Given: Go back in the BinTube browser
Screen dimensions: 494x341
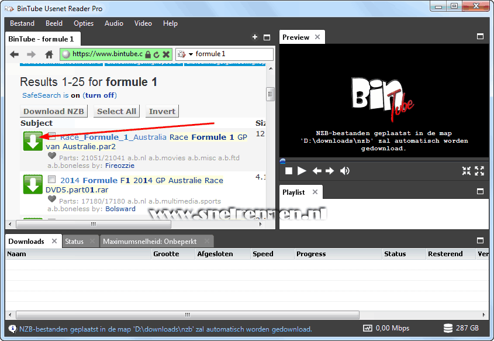Looking at the screenshot, I should tap(14, 54).
